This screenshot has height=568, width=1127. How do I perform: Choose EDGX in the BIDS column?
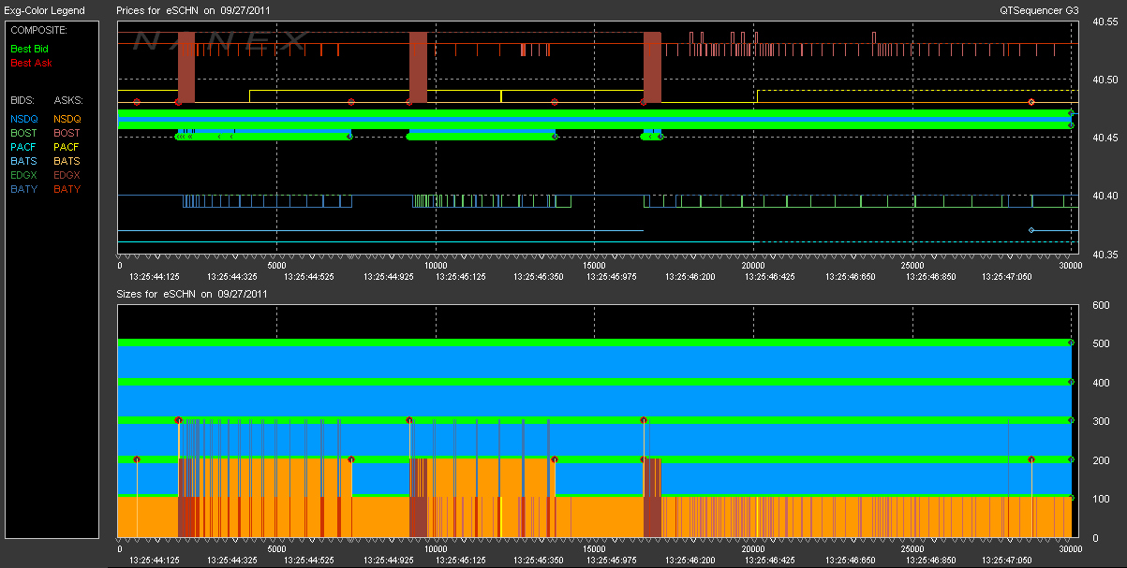coord(24,175)
